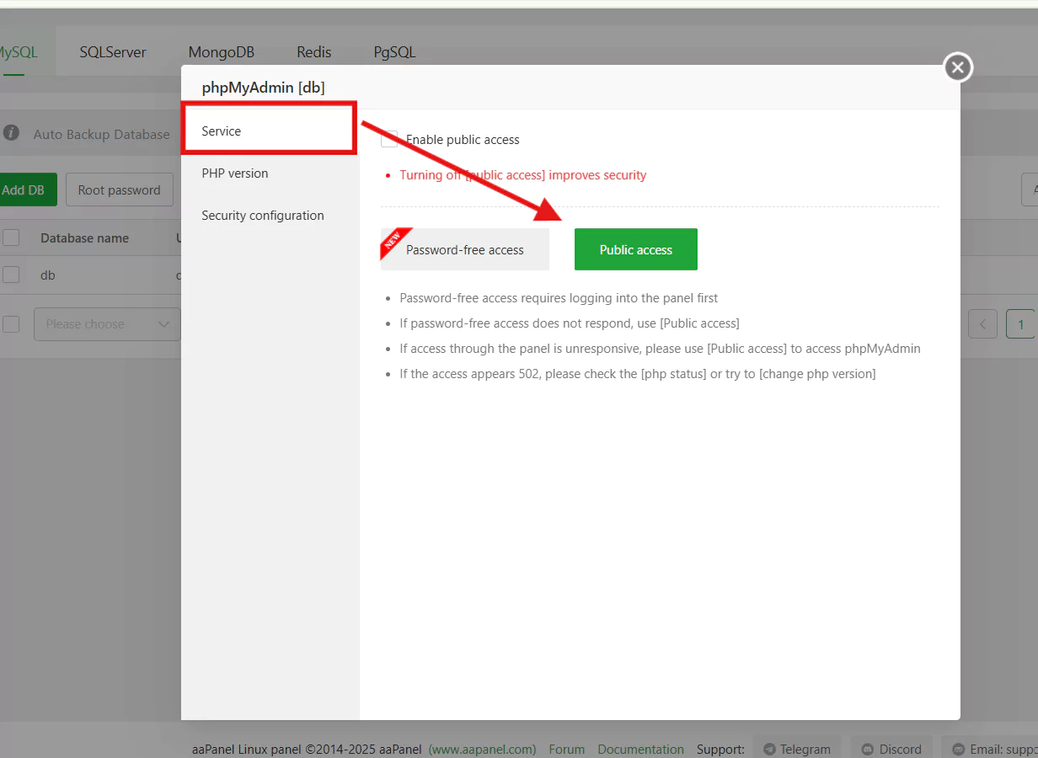Go to the PgSQL tab
Screen dimensions: 1038x758
(x=394, y=51)
